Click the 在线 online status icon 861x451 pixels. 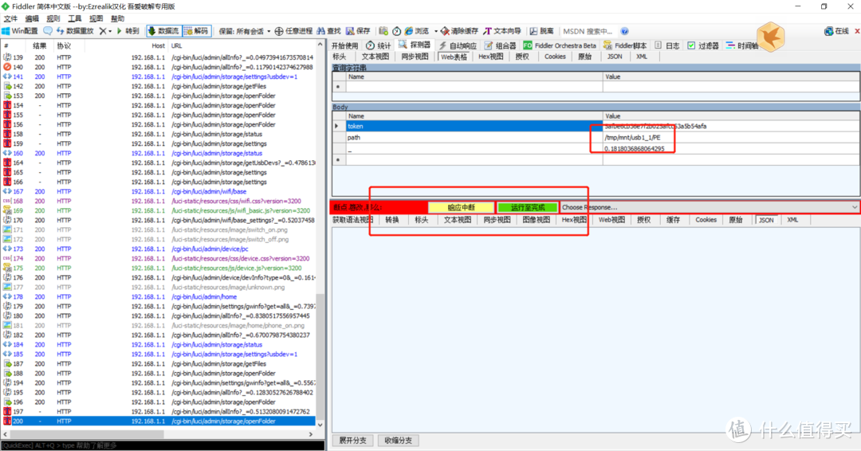pos(828,31)
